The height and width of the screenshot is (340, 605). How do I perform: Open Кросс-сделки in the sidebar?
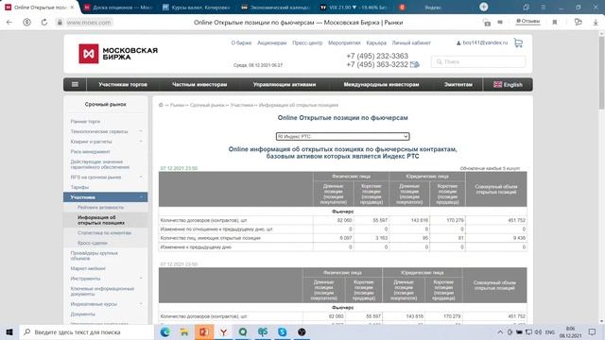[x=93, y=243]
